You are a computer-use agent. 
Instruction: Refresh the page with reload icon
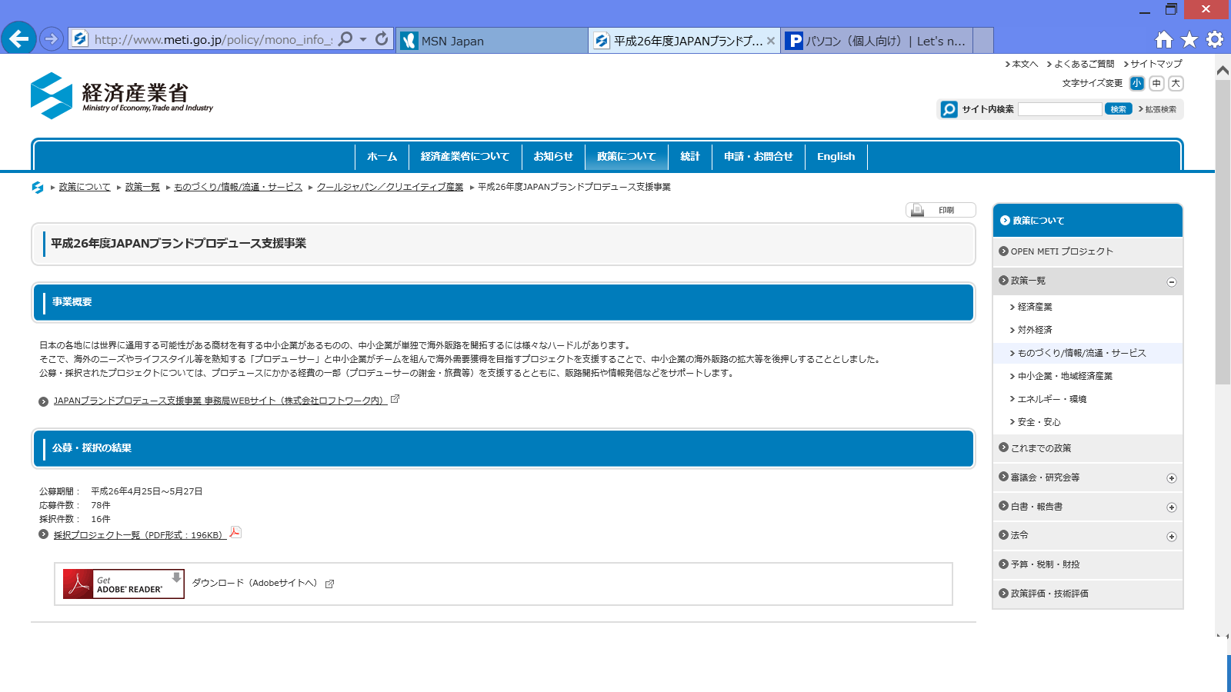382,38
